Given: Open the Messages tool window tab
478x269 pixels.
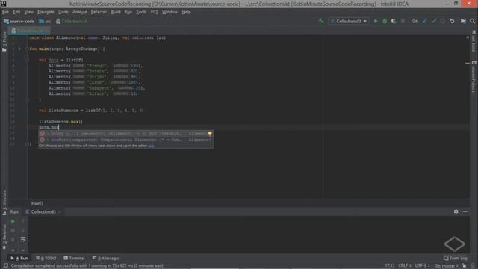Looking at the screenshot, I should (x=106, y=259).
